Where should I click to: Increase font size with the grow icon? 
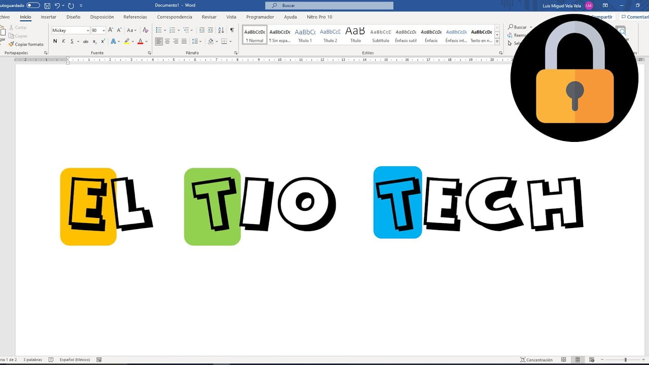coord(111,30)
